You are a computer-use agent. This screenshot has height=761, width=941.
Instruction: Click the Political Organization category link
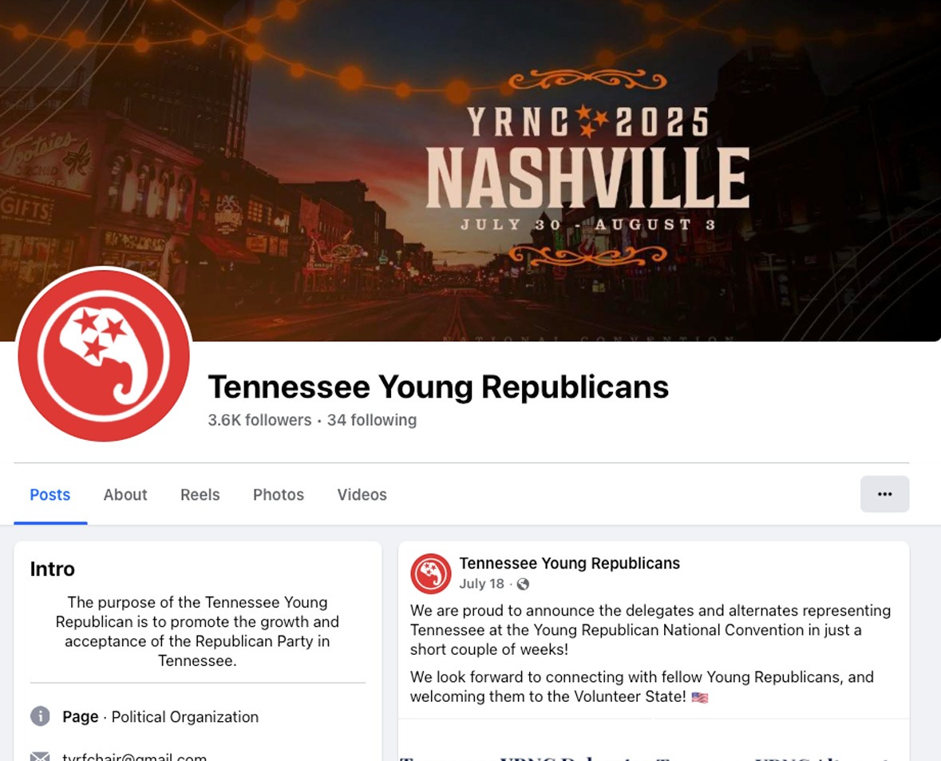185,716
